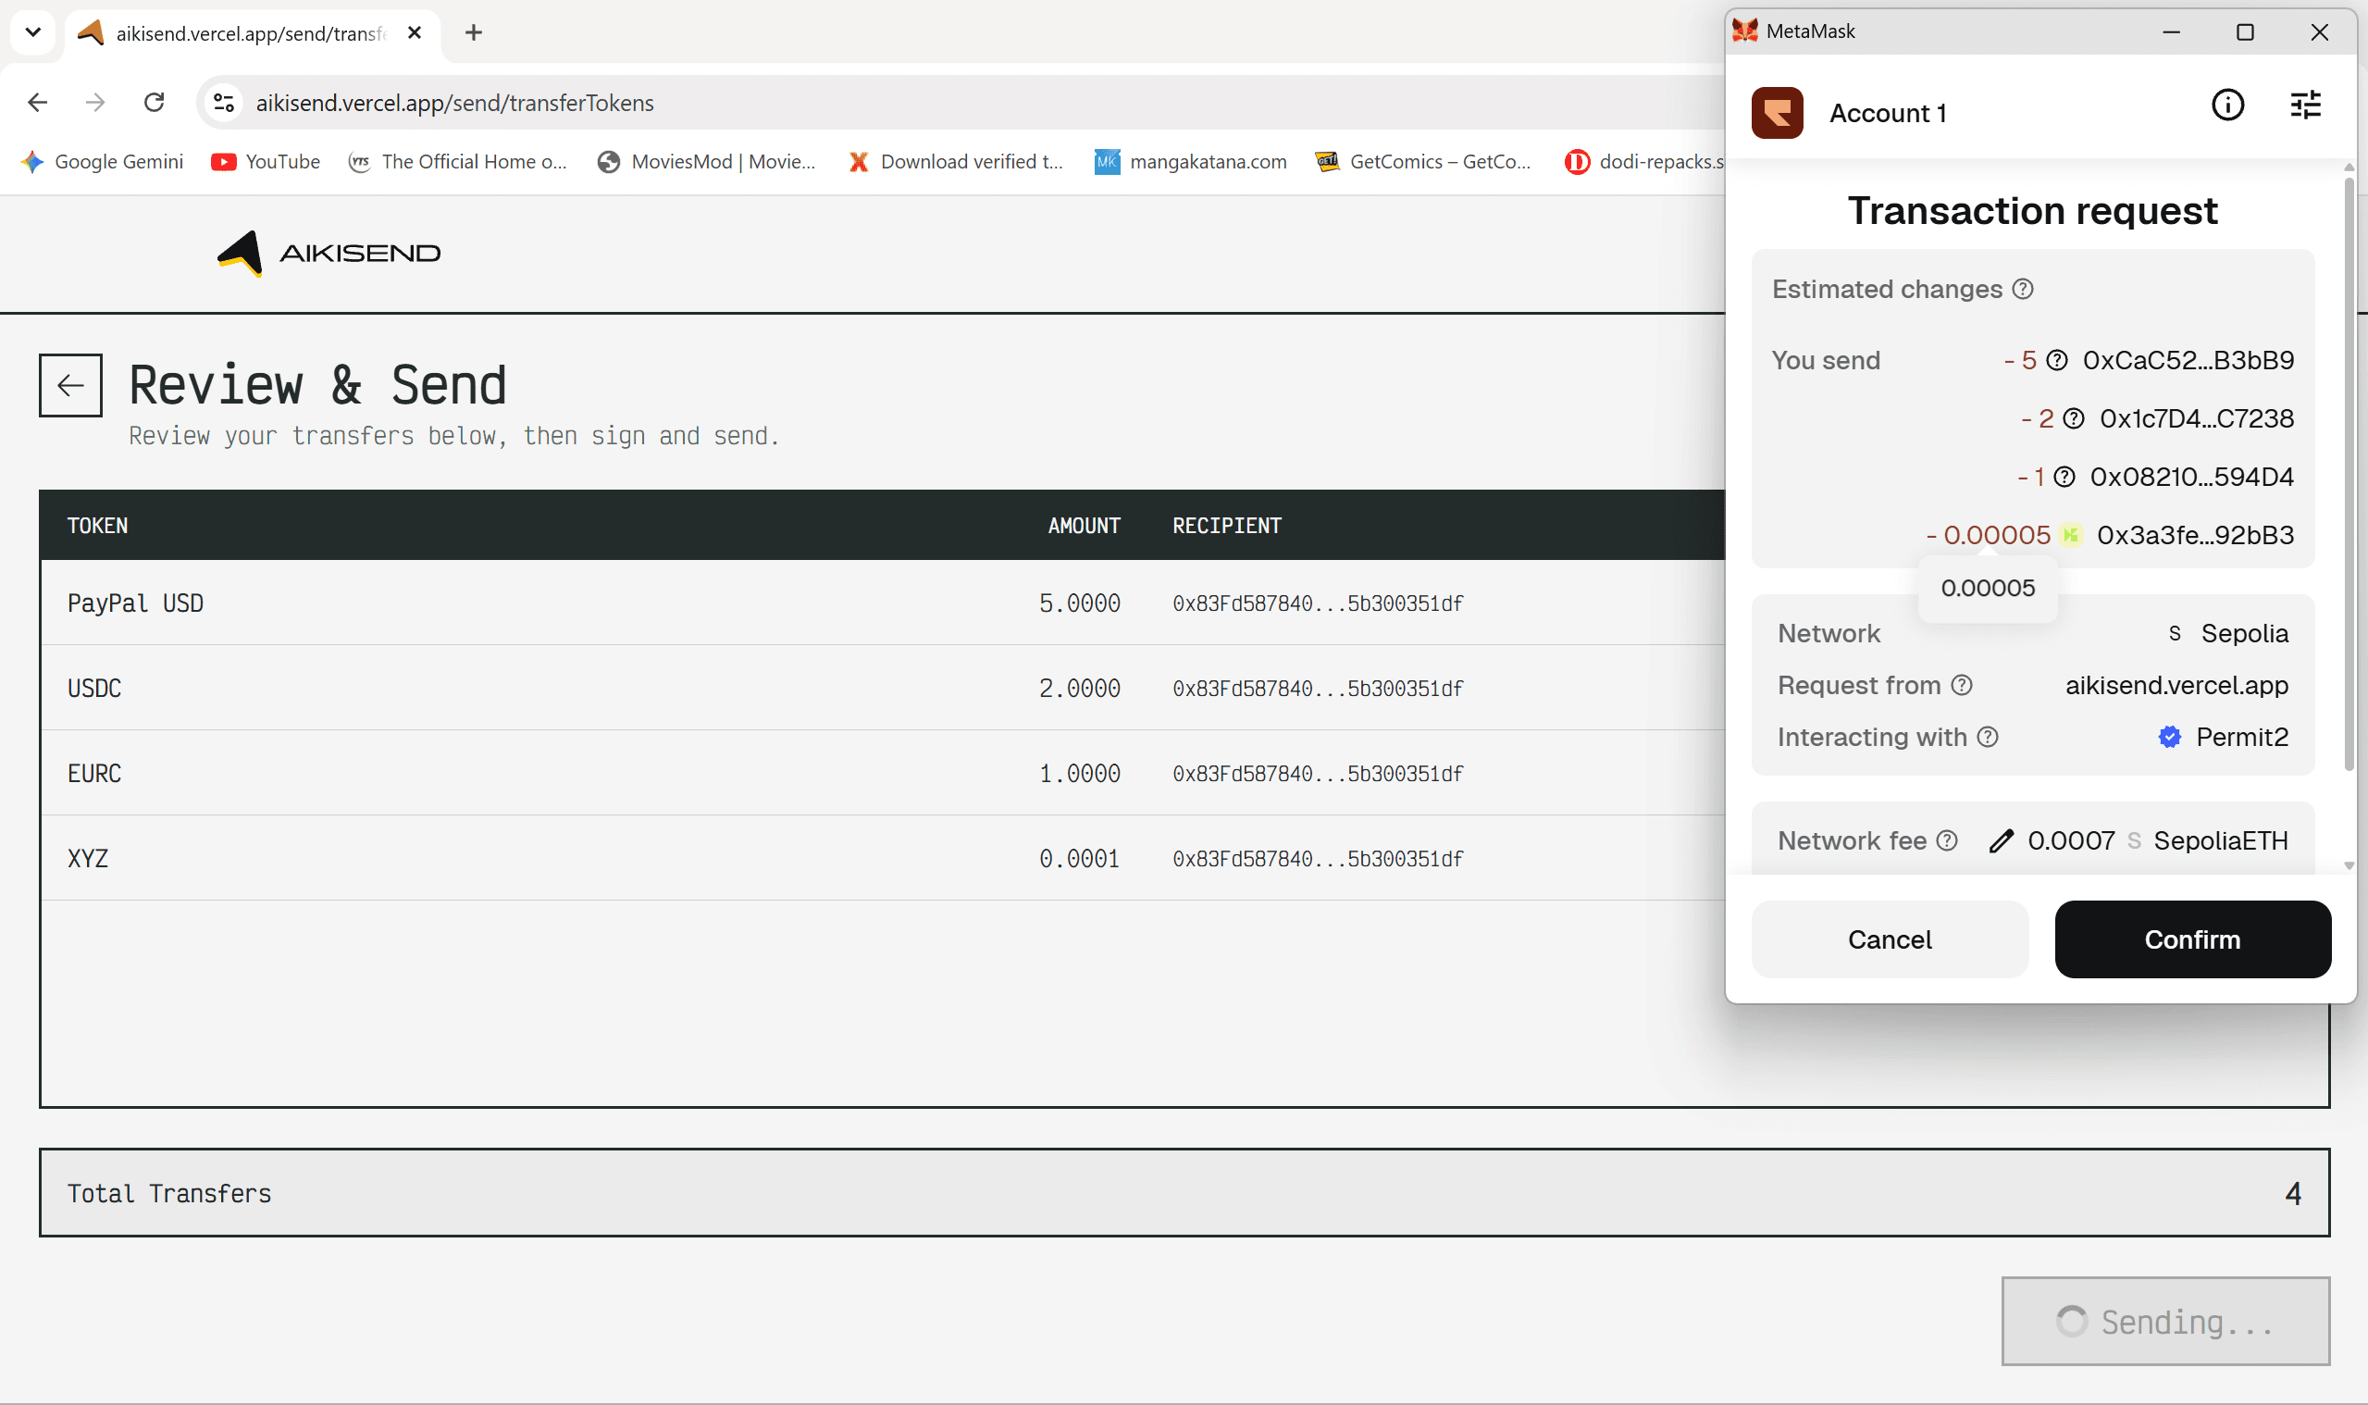Click the SepoliaETH fee currency icon
The image size is (2368, 1405).
tap(2134, 840)
